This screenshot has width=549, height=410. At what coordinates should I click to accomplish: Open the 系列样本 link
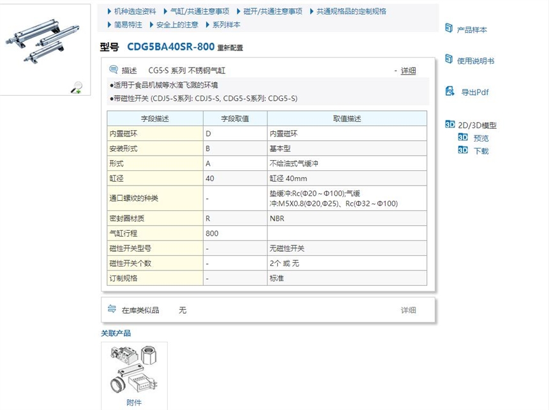pos(226,25)
